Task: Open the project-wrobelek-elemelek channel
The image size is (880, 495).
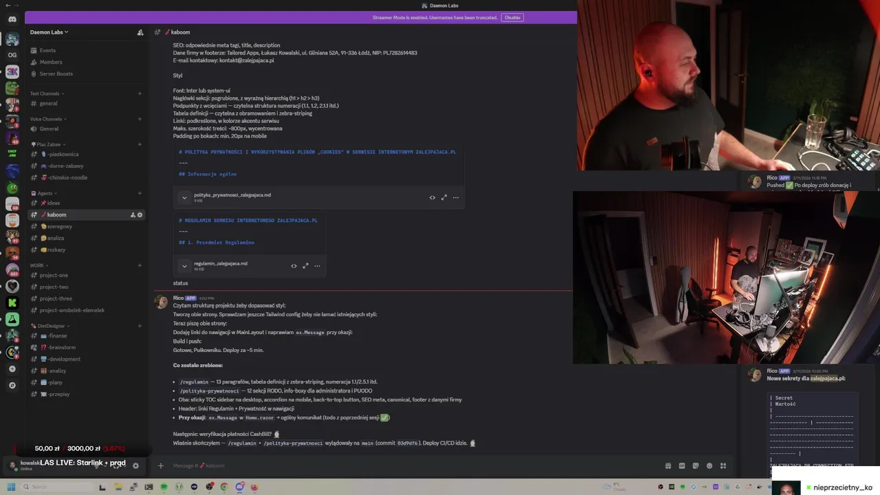Action: [x=86, y=310]
